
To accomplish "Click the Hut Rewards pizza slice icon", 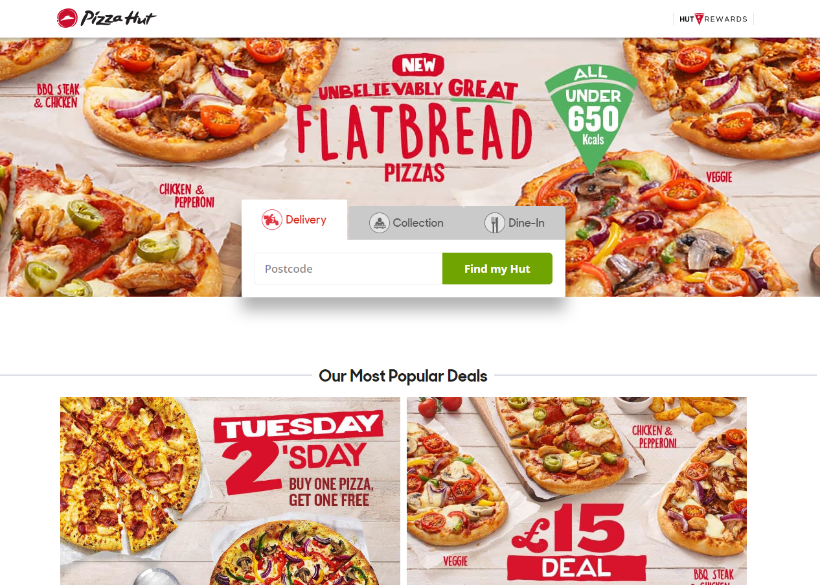I will coord(699,19).
